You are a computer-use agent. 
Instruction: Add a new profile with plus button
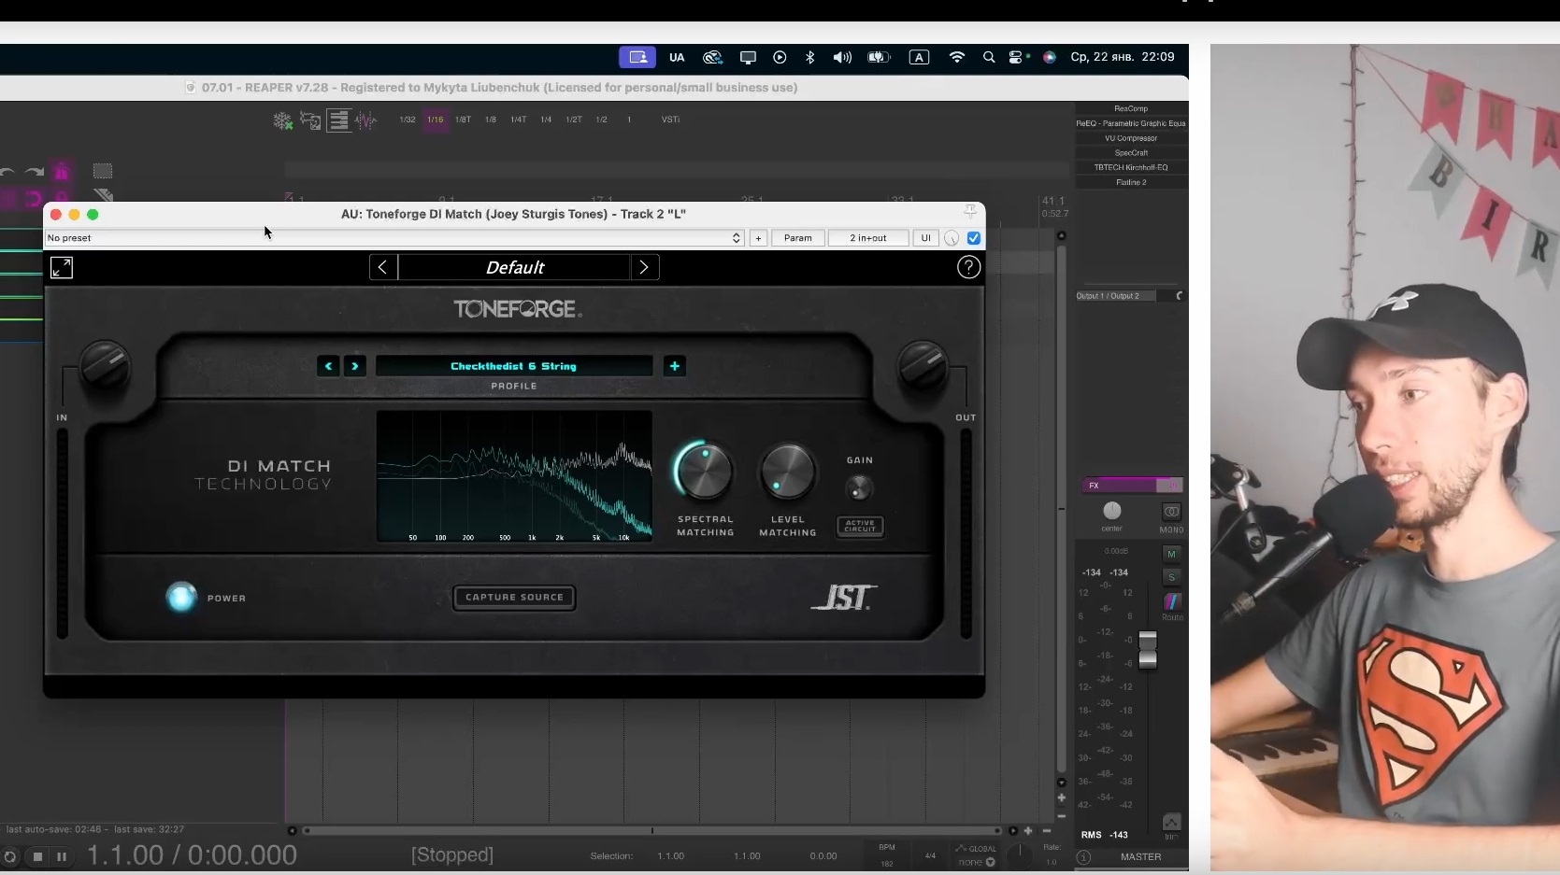pos(675,366)
